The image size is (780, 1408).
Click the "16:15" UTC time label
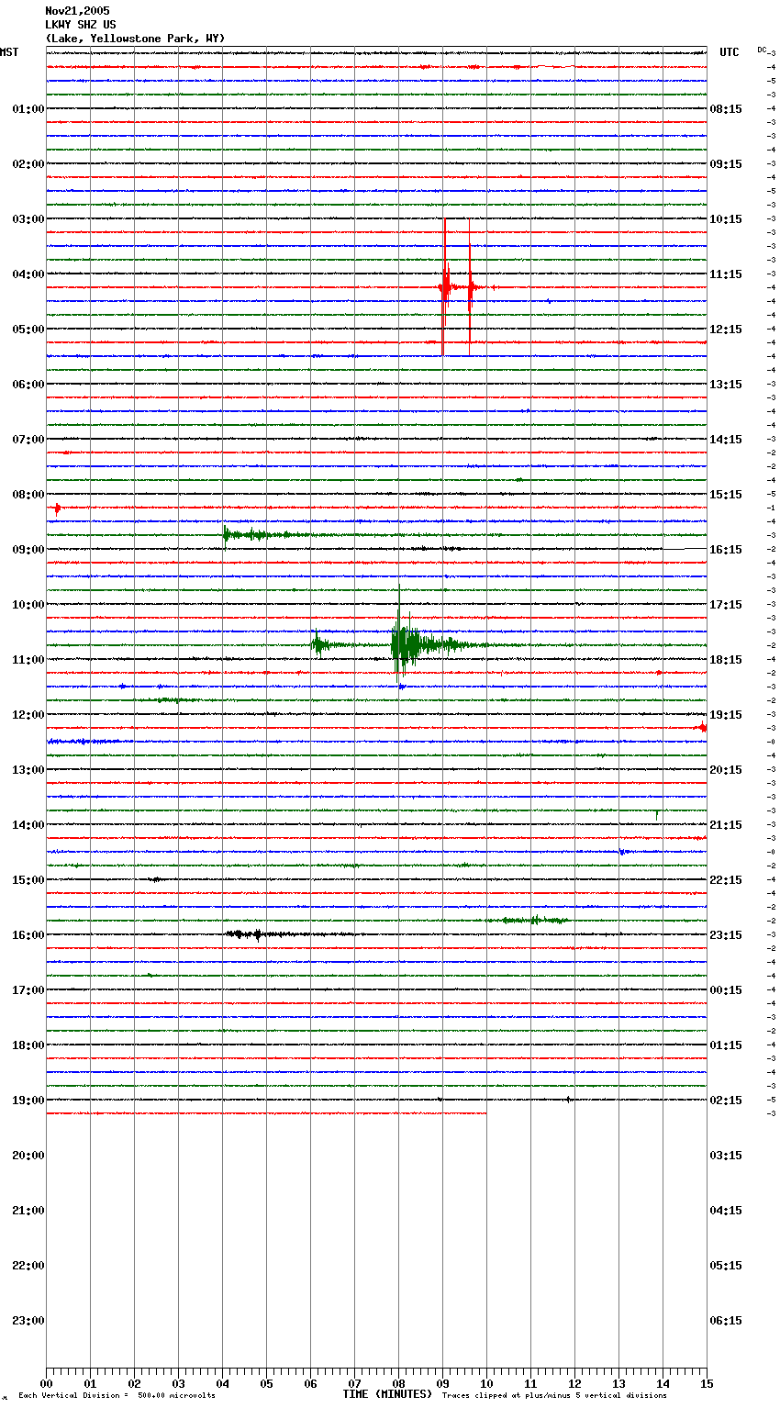pyautogui.click(x=726, y=550)
